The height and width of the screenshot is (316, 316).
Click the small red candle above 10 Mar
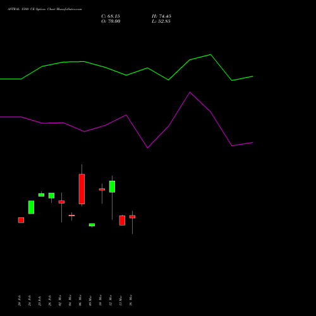coord(102,190)
